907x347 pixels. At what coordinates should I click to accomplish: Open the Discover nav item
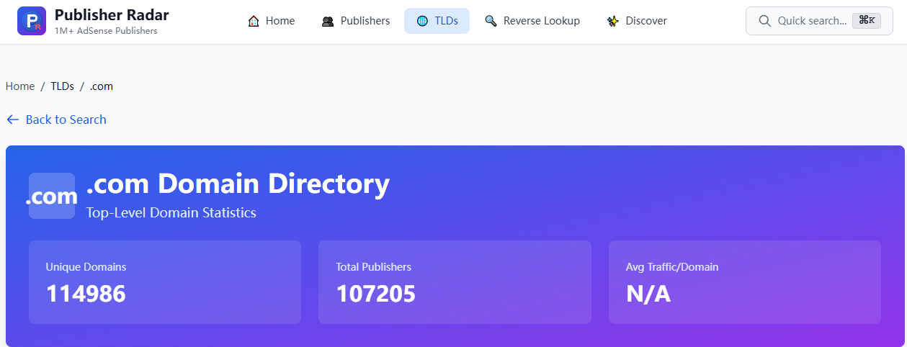tap(637, 21)
